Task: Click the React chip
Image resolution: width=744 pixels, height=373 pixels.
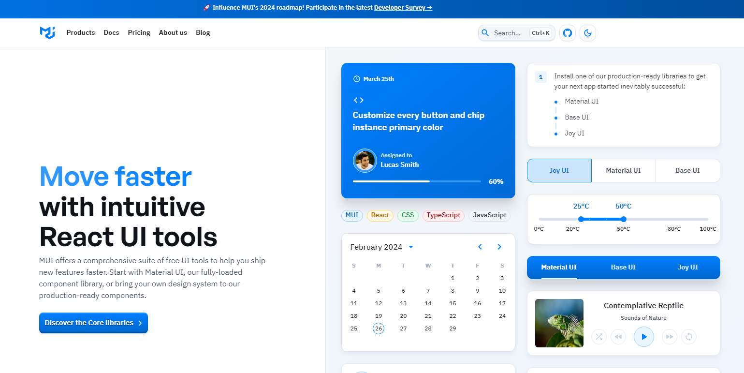Action: 380,215
